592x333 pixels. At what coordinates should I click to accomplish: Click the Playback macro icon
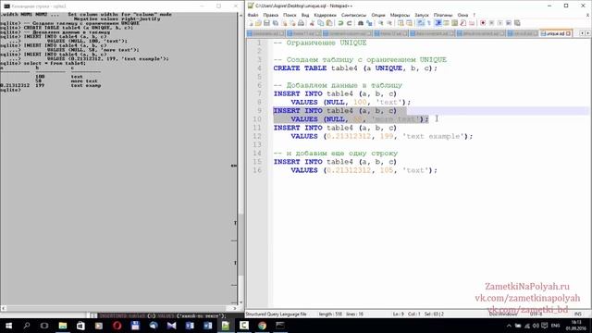pyautogui.click(x=499, y=23)
